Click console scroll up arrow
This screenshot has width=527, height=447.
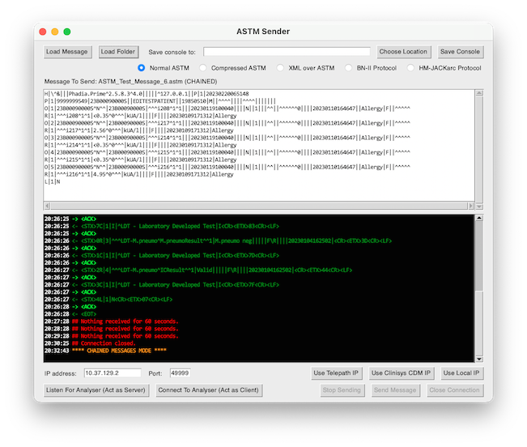[x=479, y=218]
